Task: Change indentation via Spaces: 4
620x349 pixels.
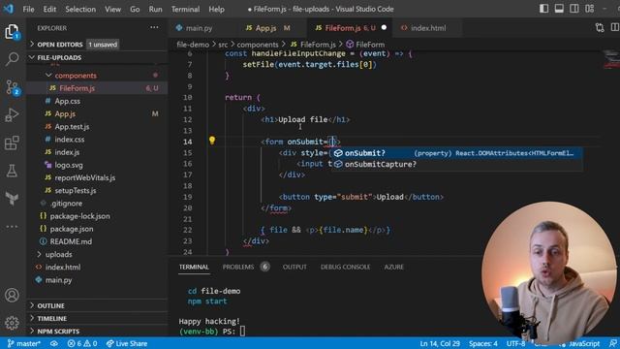Action: tap(483, 343)
